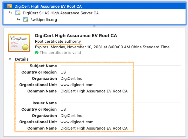Click the wikipedia.org leaf certificate icon
Image resolution: width=188 pixels, height=139 pixels.
[x=26, y=19]
